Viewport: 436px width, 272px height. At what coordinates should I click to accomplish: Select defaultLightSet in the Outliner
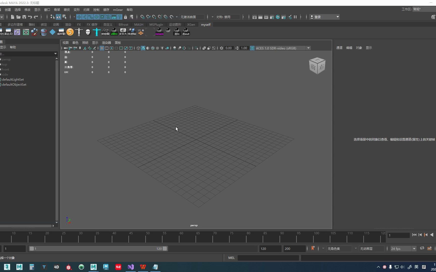tap(13, 79)
